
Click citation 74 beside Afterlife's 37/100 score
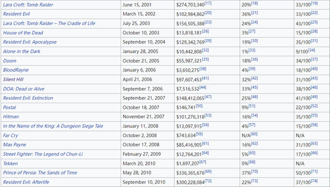coord(314,181)
